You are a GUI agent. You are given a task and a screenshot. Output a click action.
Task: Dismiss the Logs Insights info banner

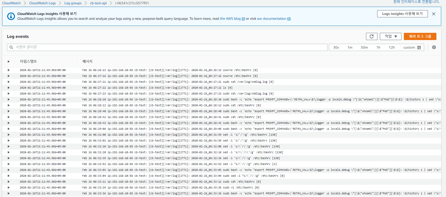coord(434,14)
